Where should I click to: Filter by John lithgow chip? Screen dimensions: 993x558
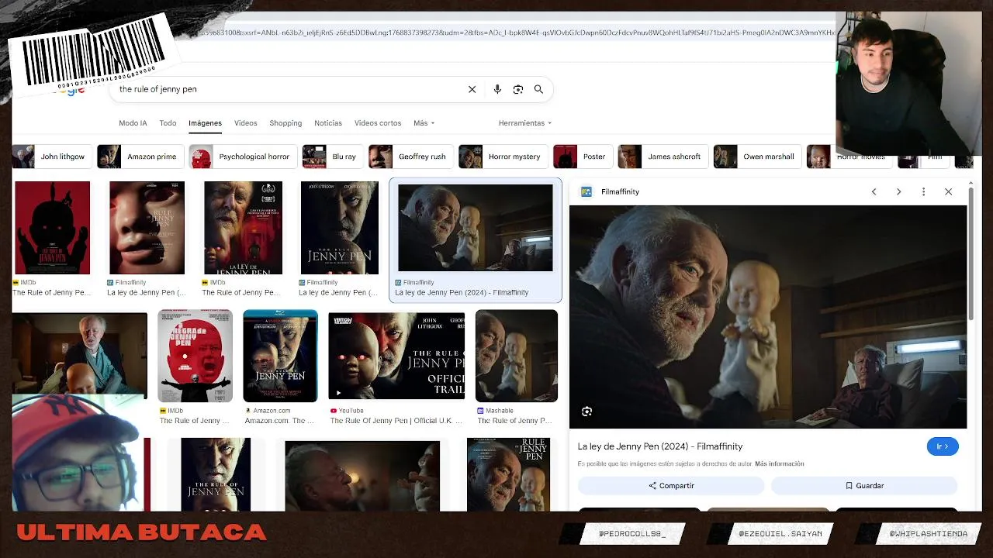[52, 157]
